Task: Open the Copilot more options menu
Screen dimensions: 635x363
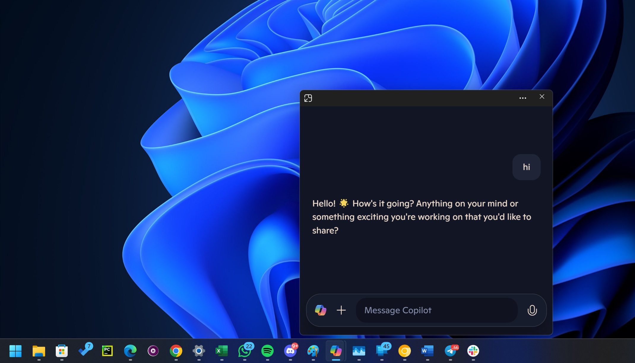Action: point(523,97)
